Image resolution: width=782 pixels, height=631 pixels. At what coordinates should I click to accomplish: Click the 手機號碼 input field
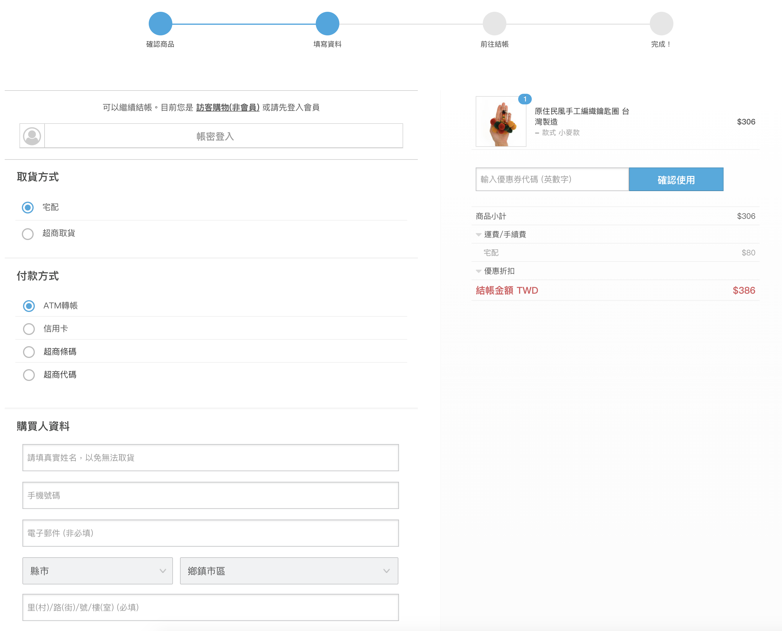pos(210,495)
